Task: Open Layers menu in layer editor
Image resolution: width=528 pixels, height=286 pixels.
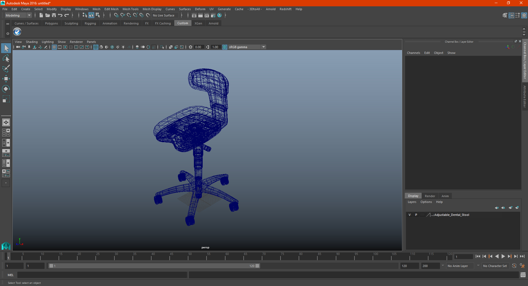Action: click(x=412, y=202)
